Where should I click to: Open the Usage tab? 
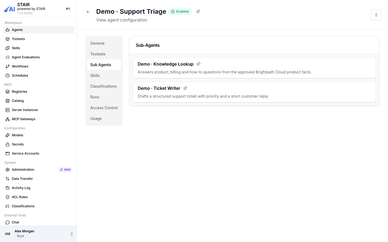pos(104,119)
